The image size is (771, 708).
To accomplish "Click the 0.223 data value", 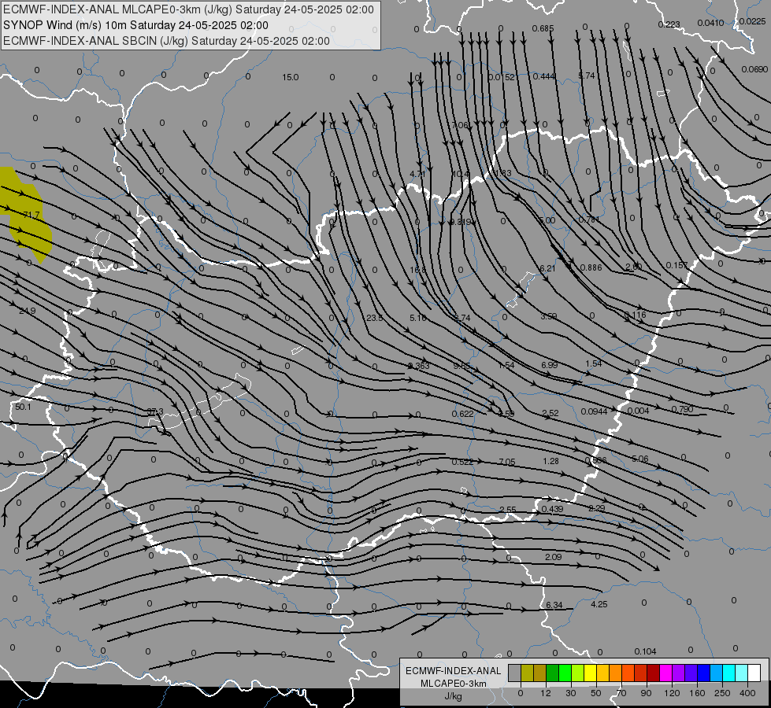I will [669, 24].
